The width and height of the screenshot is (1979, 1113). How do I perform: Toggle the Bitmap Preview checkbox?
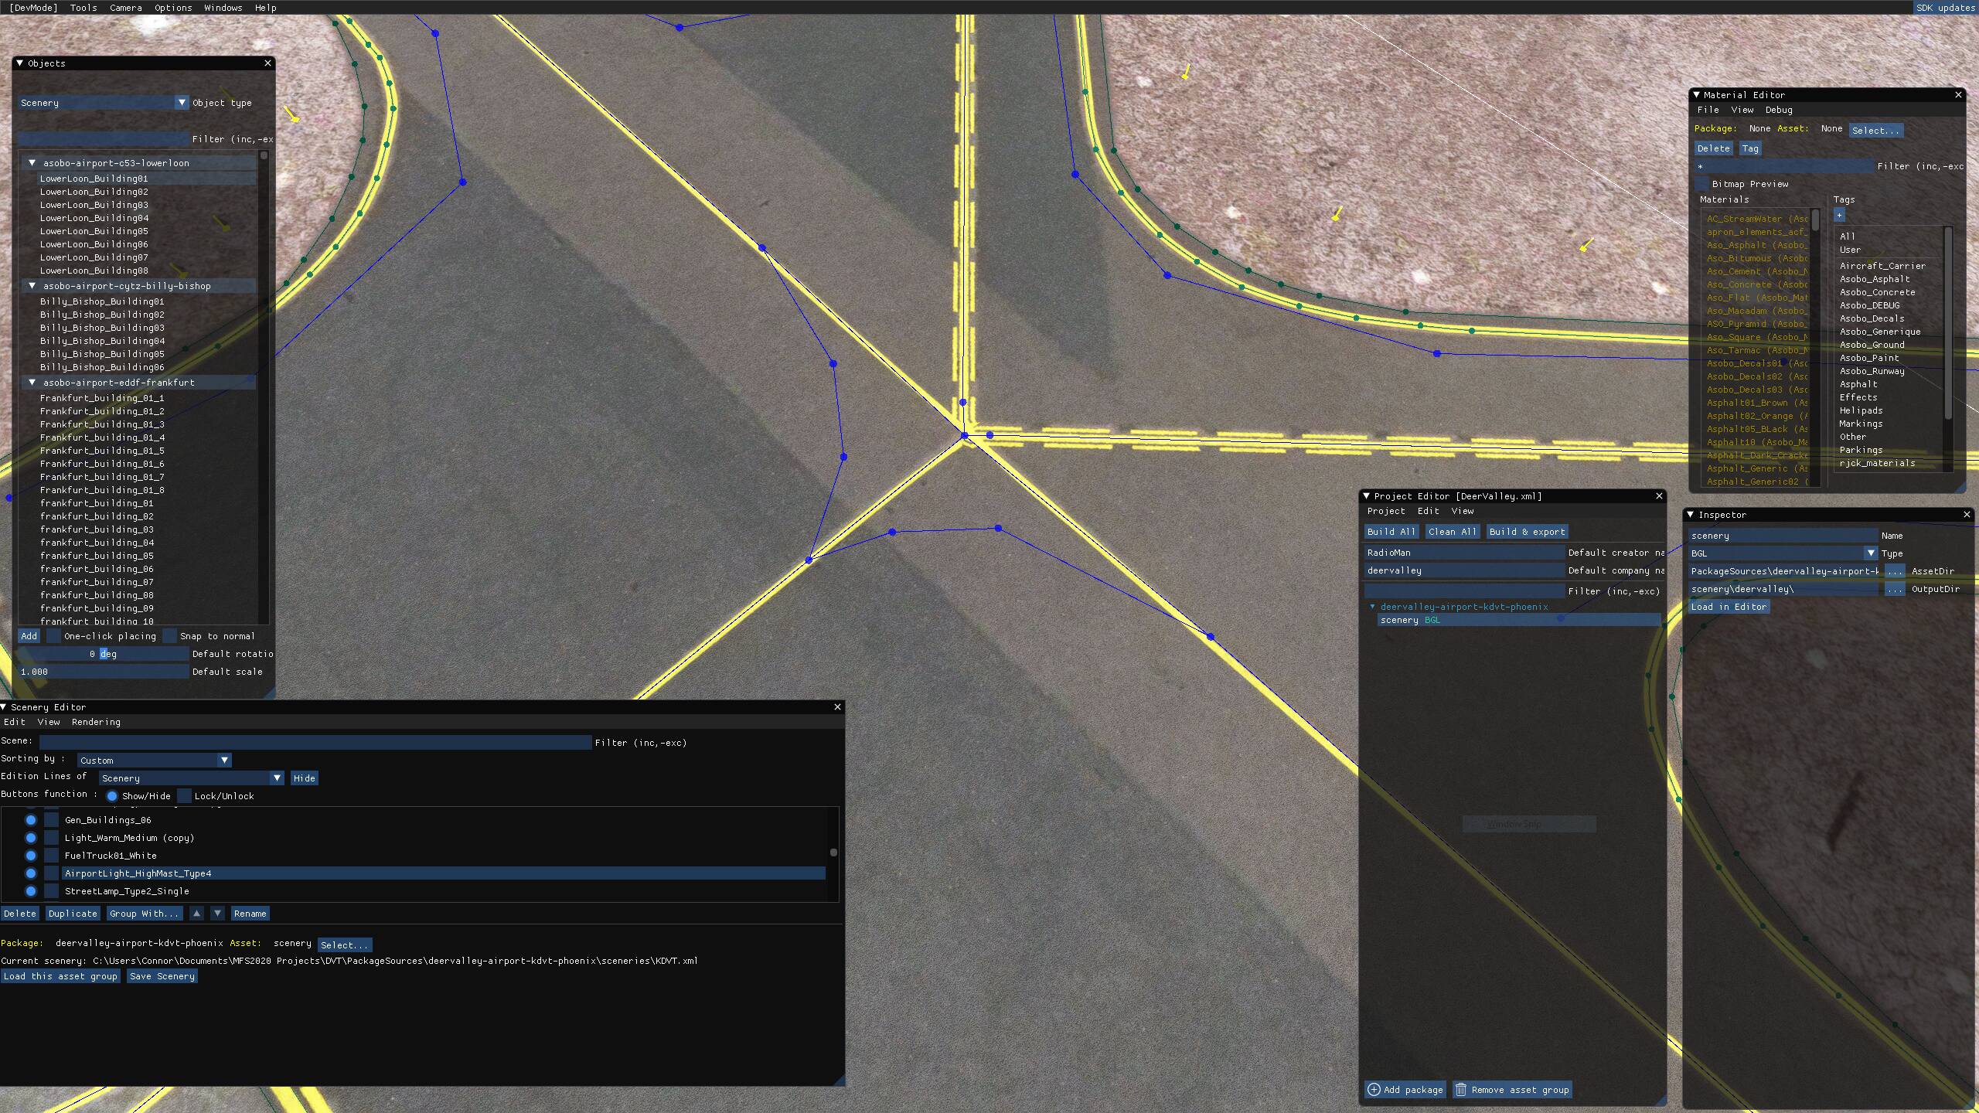point(1701,184)
